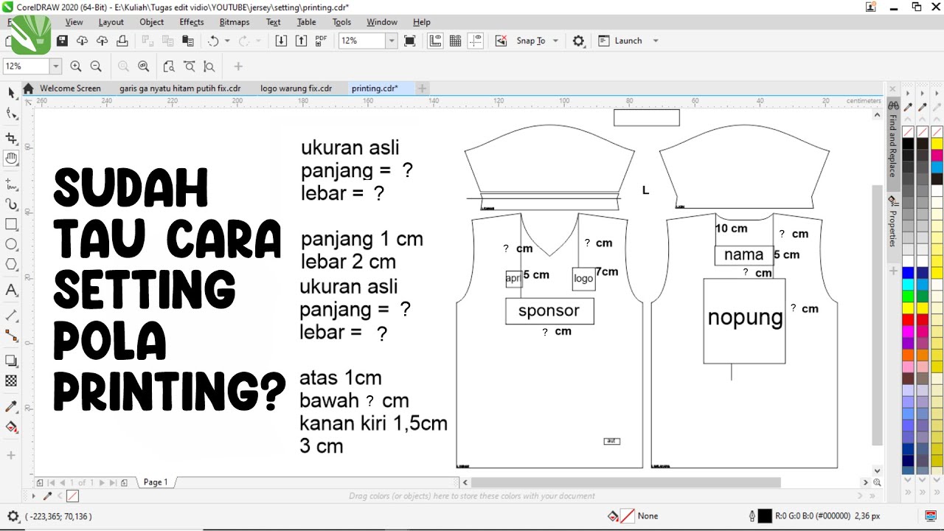Select the Ellipse tool
The width and height of the screenshot is (944, 531).
click(11, 244)
